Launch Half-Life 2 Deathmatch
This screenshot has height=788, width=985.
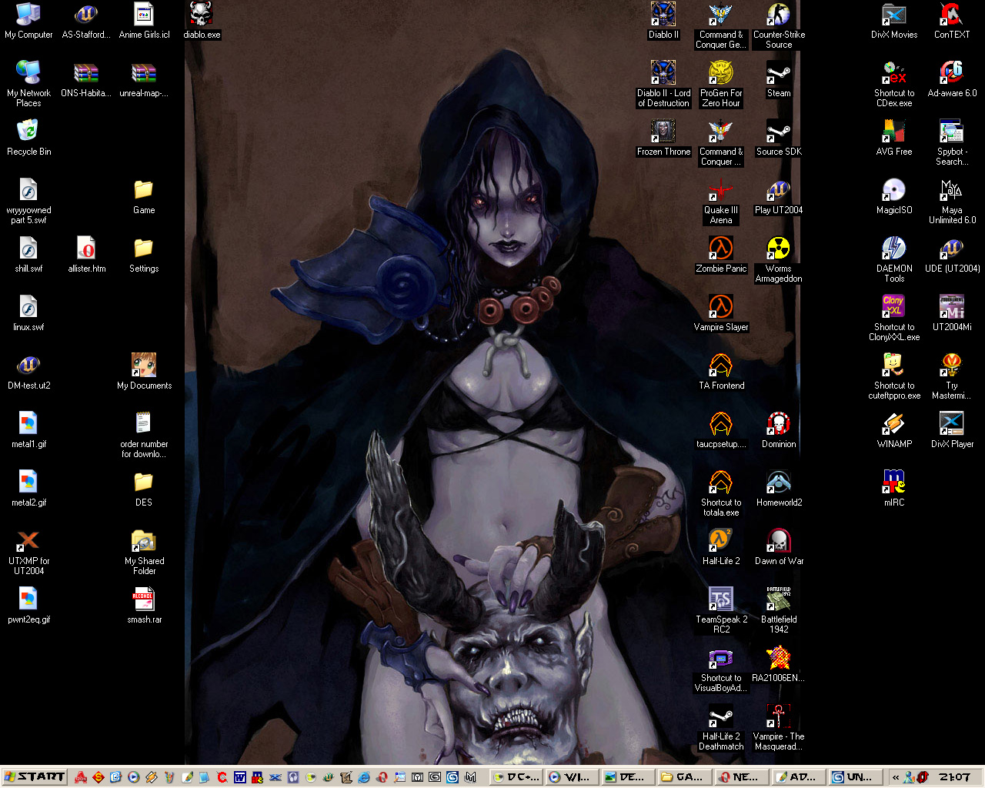(721, 727)
